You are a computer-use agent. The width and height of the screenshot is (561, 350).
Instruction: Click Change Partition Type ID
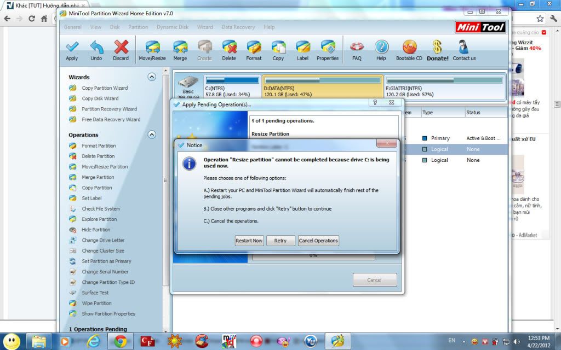click(x=108, y=282)
